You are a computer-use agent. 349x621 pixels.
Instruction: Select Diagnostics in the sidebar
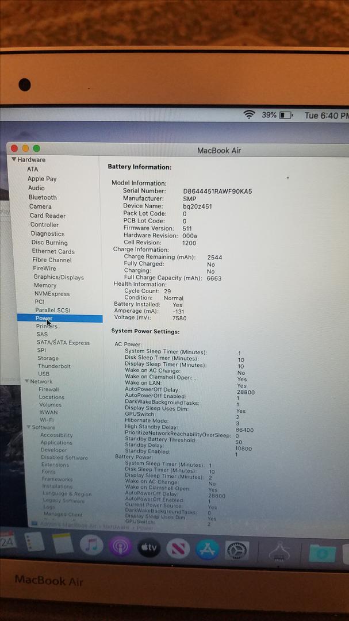tap(48, 233)
